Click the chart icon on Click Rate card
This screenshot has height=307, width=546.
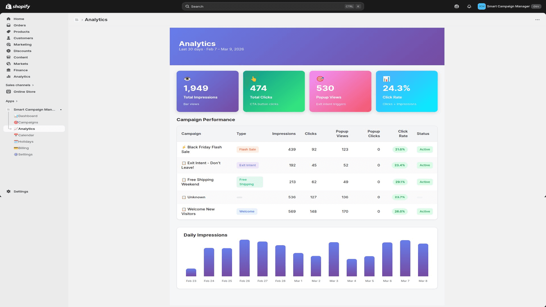click(386, 79)
